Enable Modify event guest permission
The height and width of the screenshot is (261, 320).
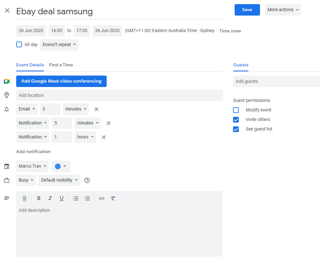[236, 110]
